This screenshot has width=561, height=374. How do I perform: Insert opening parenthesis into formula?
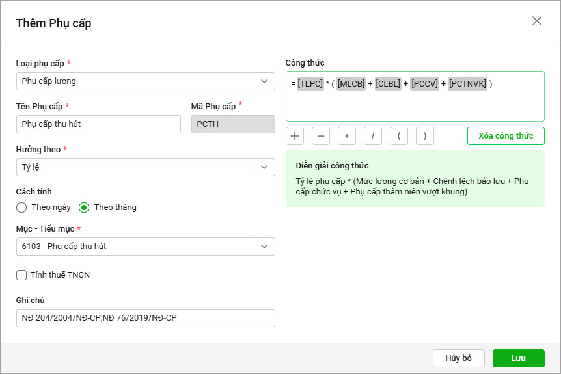click(x=399, y=136)
